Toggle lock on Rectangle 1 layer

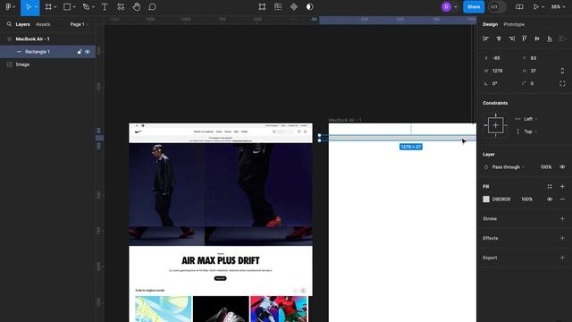pos(80,52)
